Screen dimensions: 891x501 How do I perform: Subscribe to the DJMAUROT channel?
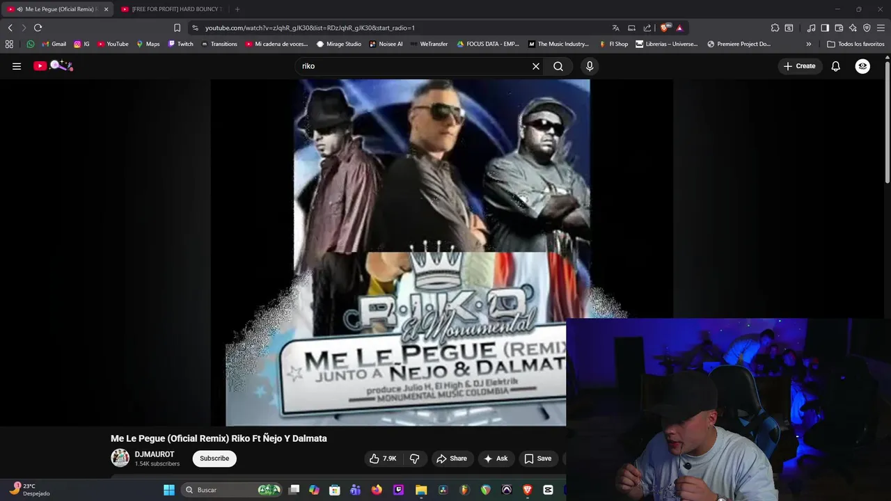pos(214,459)
